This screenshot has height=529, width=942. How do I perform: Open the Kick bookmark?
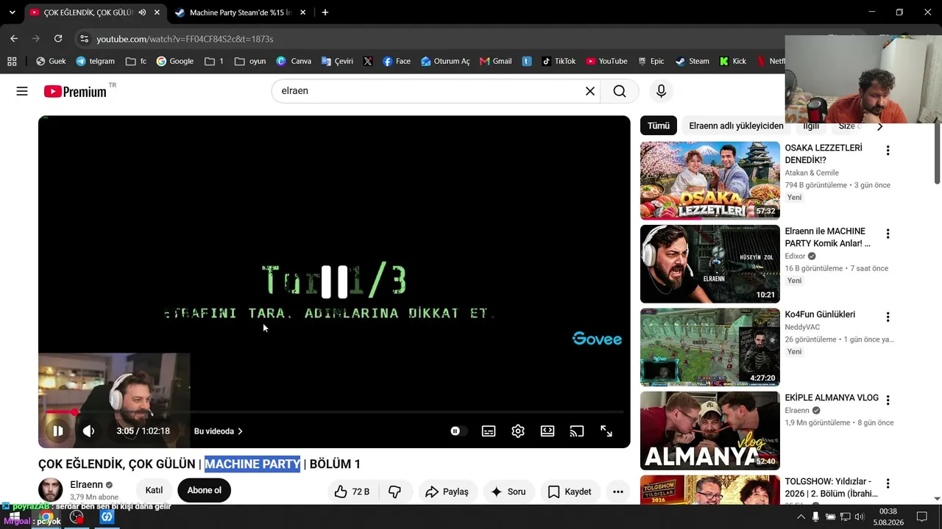point(733,61)
